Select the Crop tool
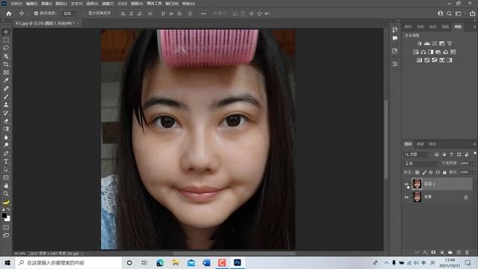Viewport: 478px width, 269px height. point(6,64)
